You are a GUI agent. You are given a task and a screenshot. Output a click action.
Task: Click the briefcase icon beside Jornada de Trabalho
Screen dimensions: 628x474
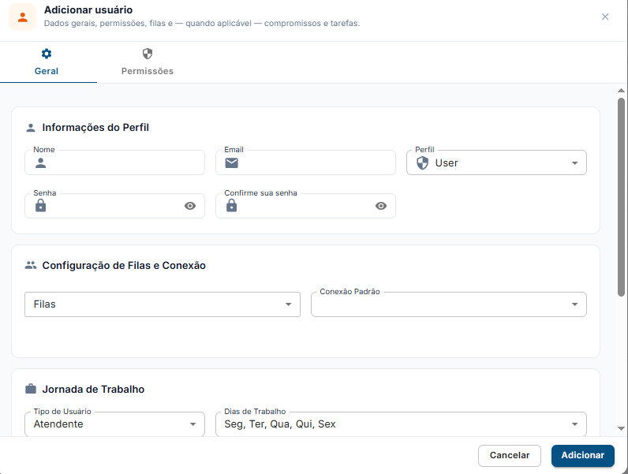point(31,389)
